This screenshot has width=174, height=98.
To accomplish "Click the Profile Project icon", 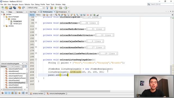I will pos(66,8).
